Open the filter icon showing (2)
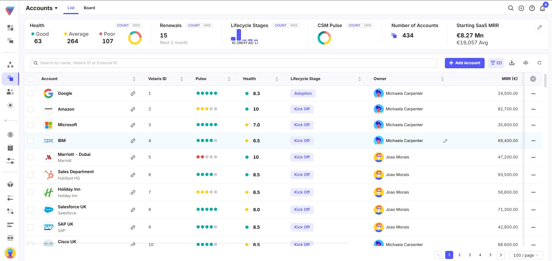The width and height of the screenshot is (552, 261). tap(496, 63)
